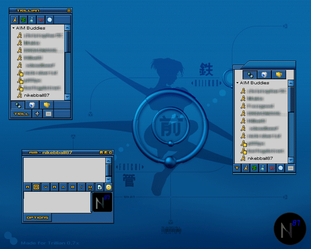Click the N87 buddy icon in the message window
This screenshot has width=311, height=249.
coord(102,202)
